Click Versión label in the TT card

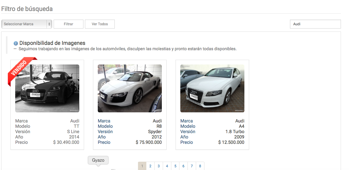coord(23,132)
